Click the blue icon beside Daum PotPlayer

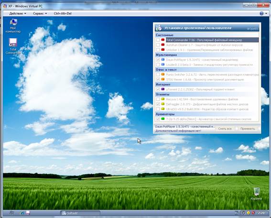click(x=163, y=60)
